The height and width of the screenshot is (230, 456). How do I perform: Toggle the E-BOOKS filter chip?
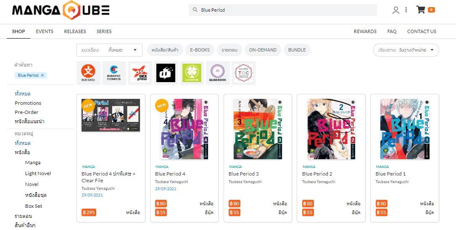(x=200, y=50)
